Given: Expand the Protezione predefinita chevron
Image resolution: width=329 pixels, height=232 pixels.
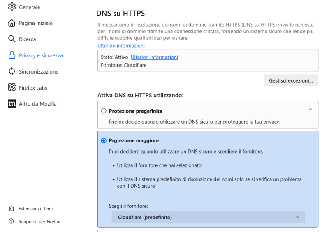Looking at the screenshot, I should point(310,109).
